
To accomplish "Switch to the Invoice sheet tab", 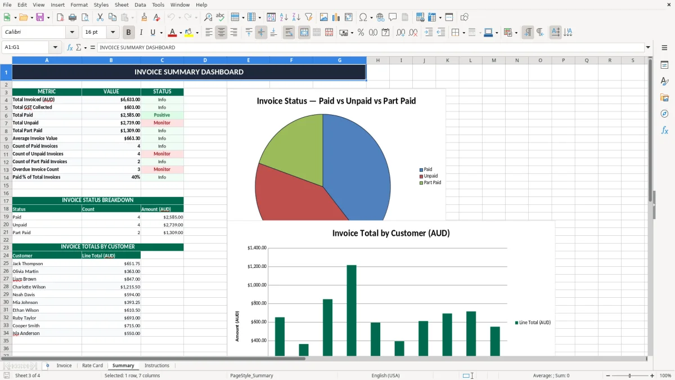I will click(64, 365).
